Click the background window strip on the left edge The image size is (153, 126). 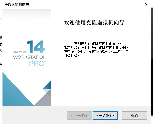pyautogui.click(x=1, y=51)
